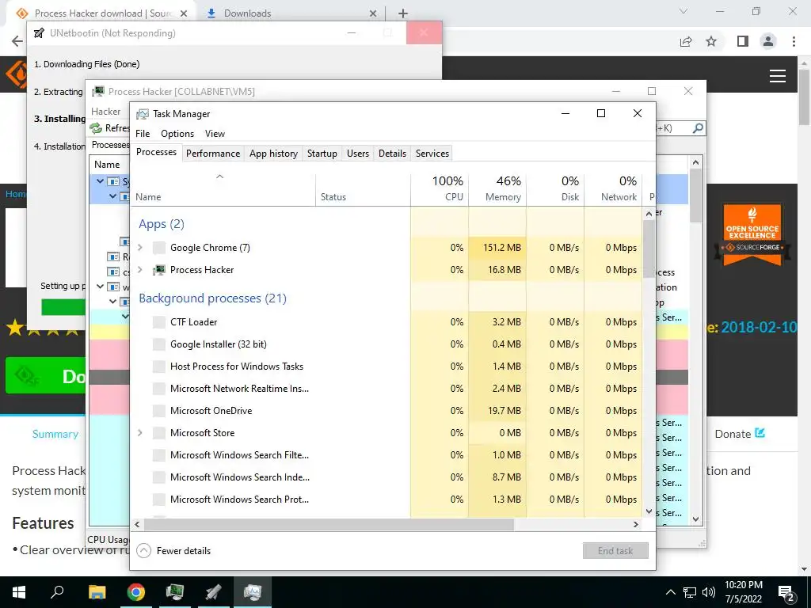Click the Process Hacker window title icon

[x=97, y=92]
